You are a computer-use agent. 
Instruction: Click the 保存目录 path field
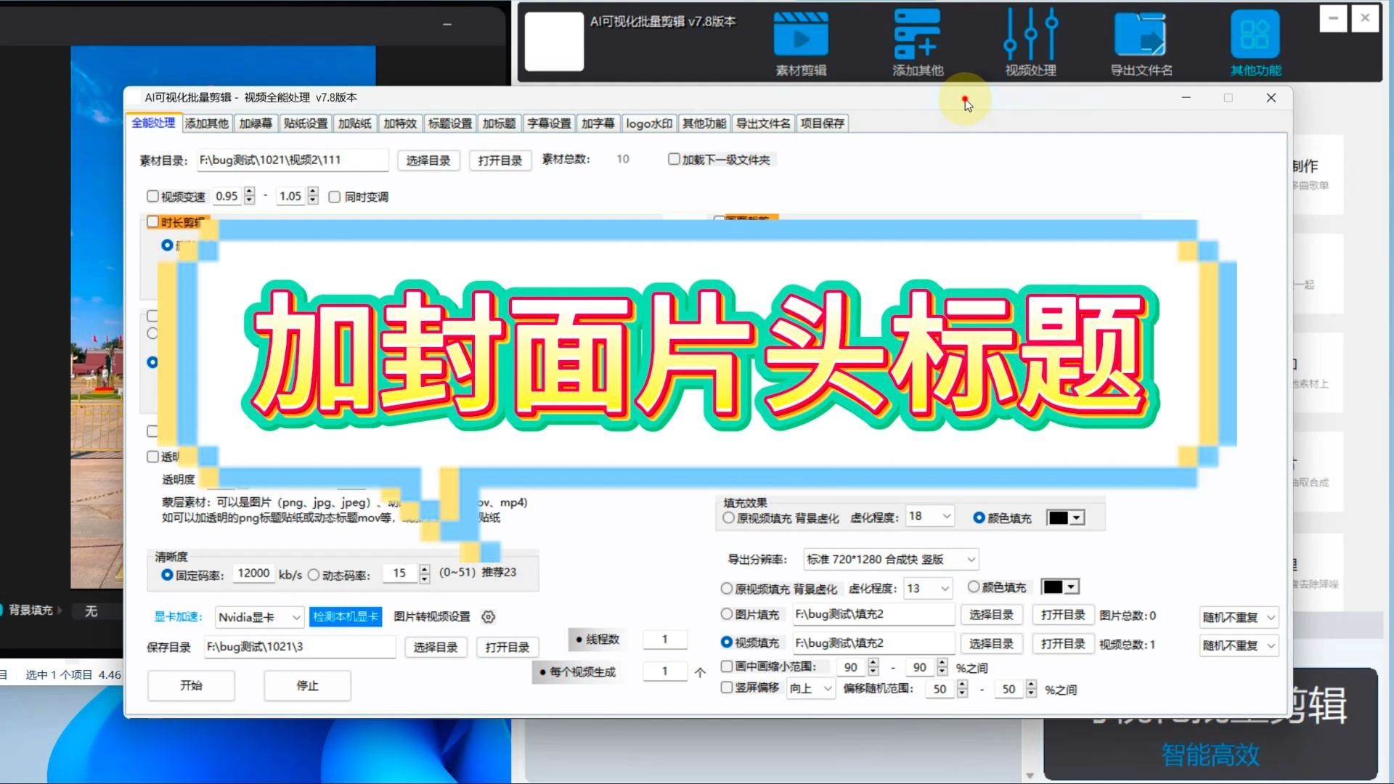(x=300, y=646)
